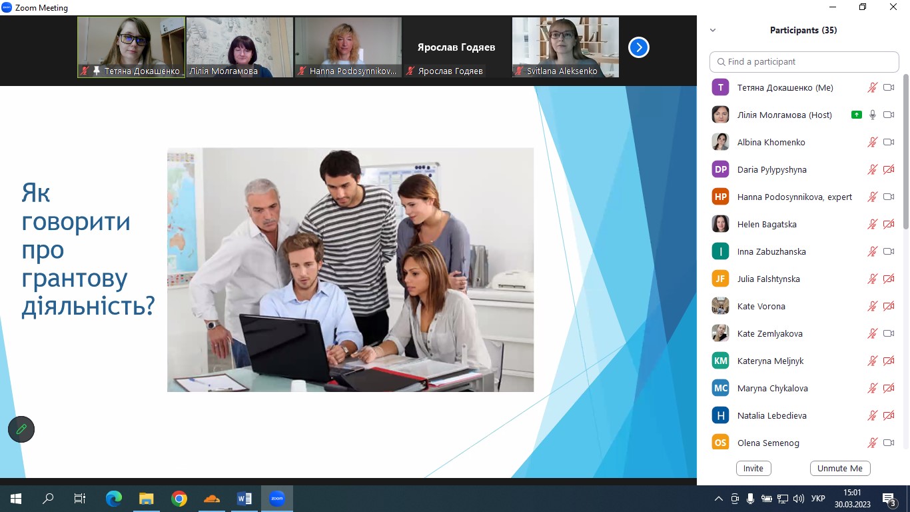Click the green annotation pencil icon
This screenshot has width=910, height=512.
point(21,429)
